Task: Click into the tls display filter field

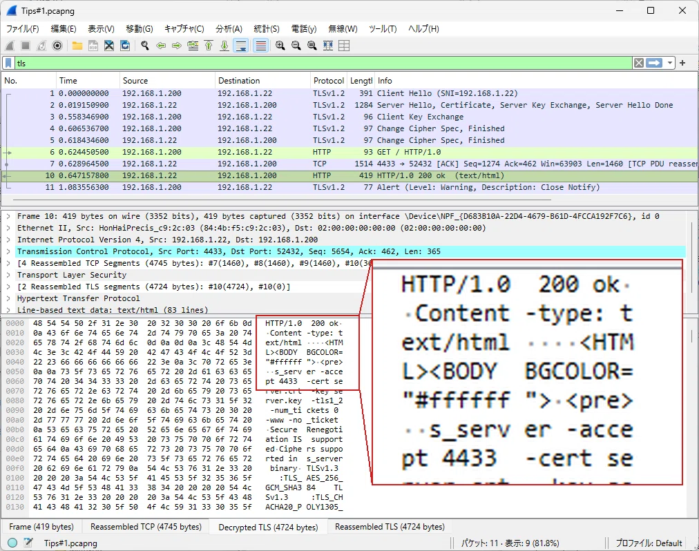Action: pyautogui.click(x=323, y=63)
